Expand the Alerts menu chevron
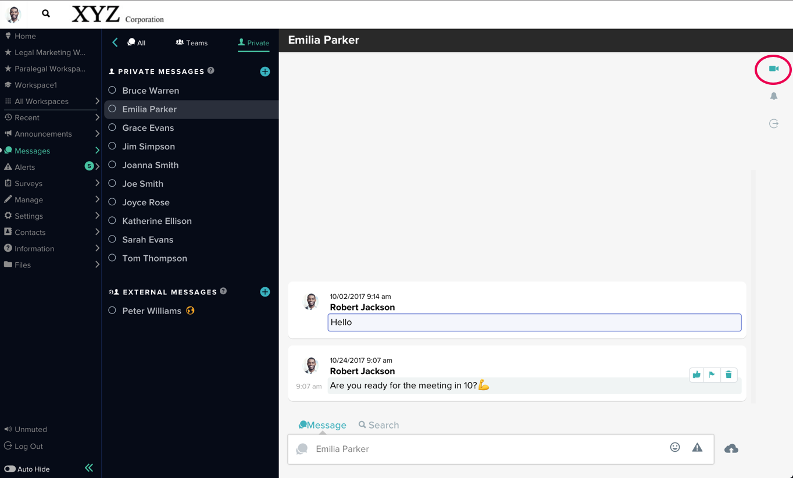The width and height of the screenshot is (793, 478). click(97, 167)
